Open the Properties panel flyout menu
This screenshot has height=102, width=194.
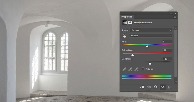click(175, 17)
